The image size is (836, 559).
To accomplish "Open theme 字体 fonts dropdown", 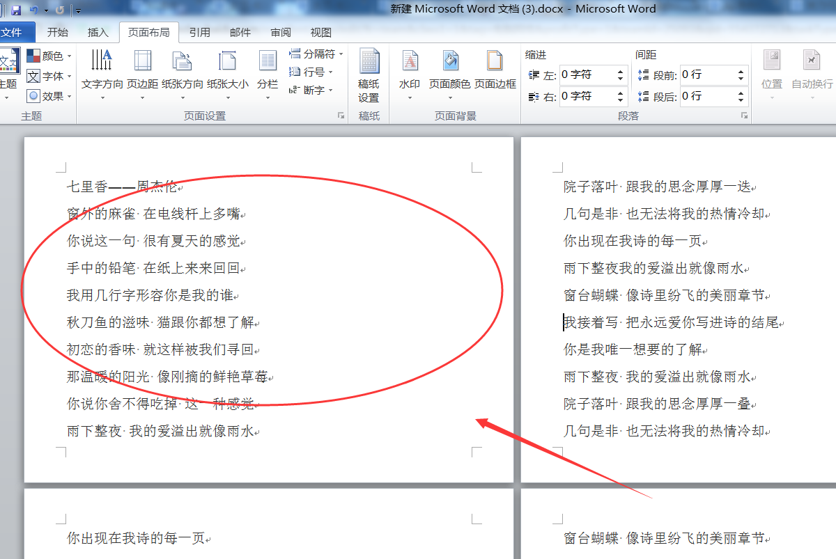I will point(49,76).
